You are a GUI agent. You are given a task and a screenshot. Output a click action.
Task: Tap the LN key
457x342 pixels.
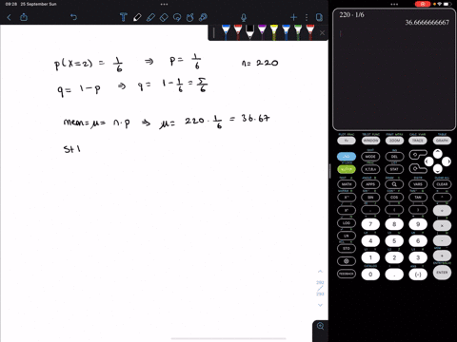click(x=347, y=236)
